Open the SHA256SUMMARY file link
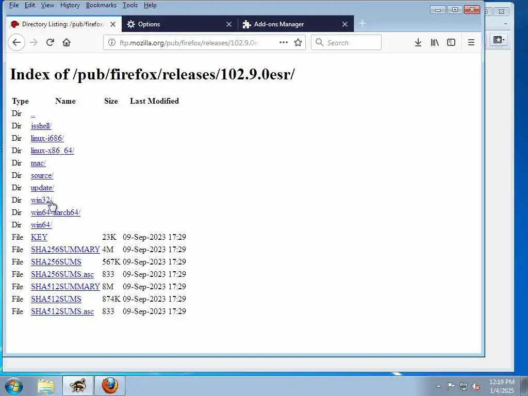The width and height of the screenshot is (528, 396). click(65, 250)
